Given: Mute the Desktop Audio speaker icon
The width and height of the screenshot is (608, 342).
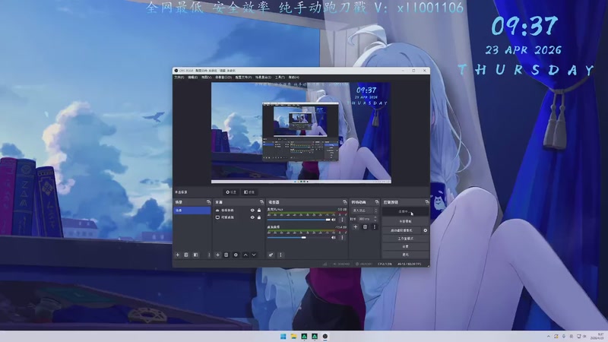Looking at the screenshot, I should coord(334,237).
